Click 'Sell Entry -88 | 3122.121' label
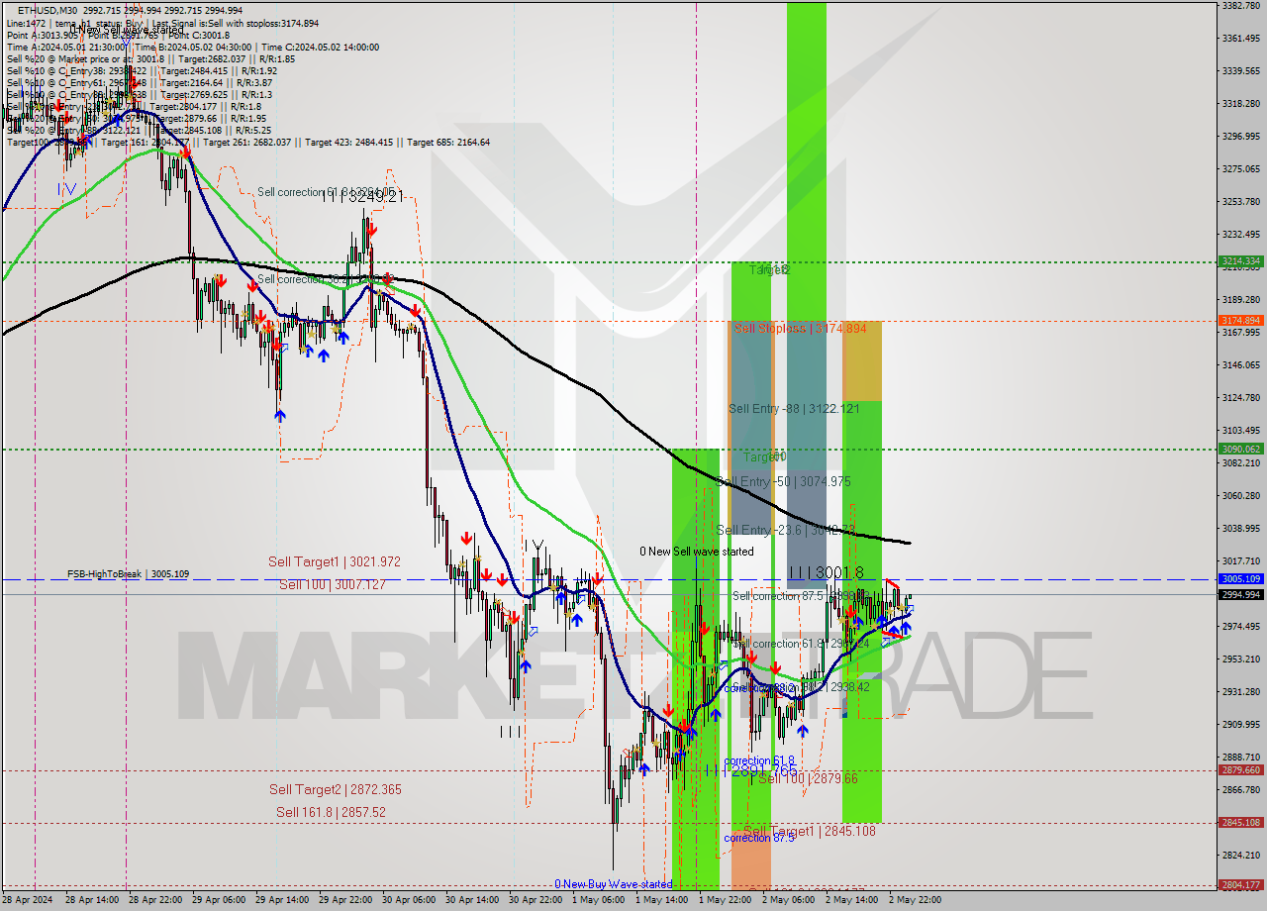The image size is (1267, 911). [x=793, y=408]
